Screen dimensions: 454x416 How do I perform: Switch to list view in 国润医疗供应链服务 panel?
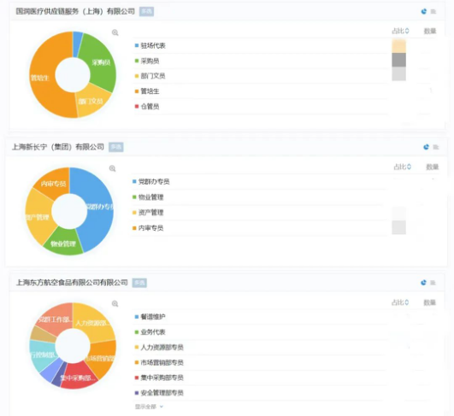(433, 12)
